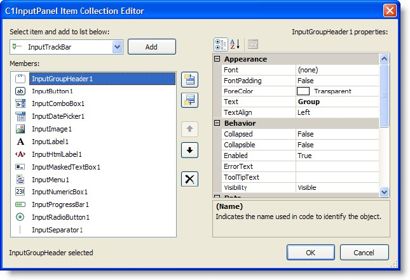Confirm with the OK button

coord(310,252)
